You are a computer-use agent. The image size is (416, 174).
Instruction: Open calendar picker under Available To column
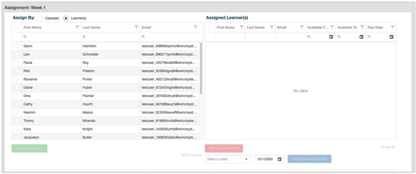click(x=361, y=37)
